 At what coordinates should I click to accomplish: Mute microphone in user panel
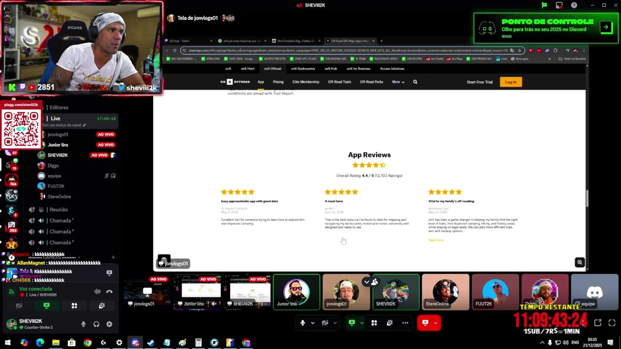coord(83,324)
